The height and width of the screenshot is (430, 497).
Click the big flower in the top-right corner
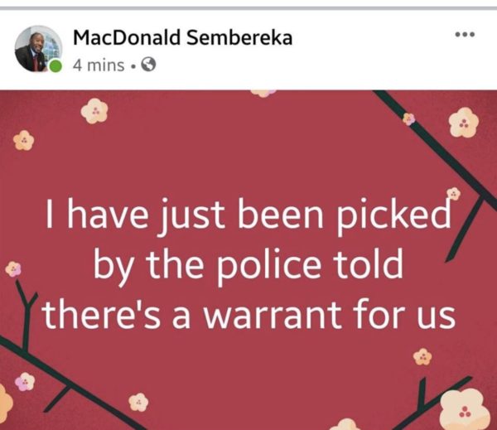(x=464, y=123)
